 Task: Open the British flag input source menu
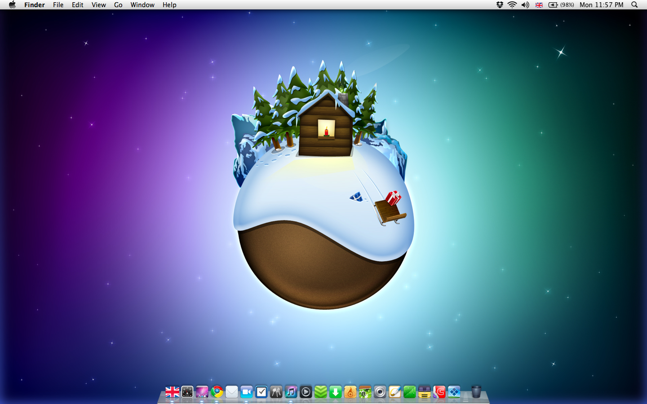click(x=539, y=5)
